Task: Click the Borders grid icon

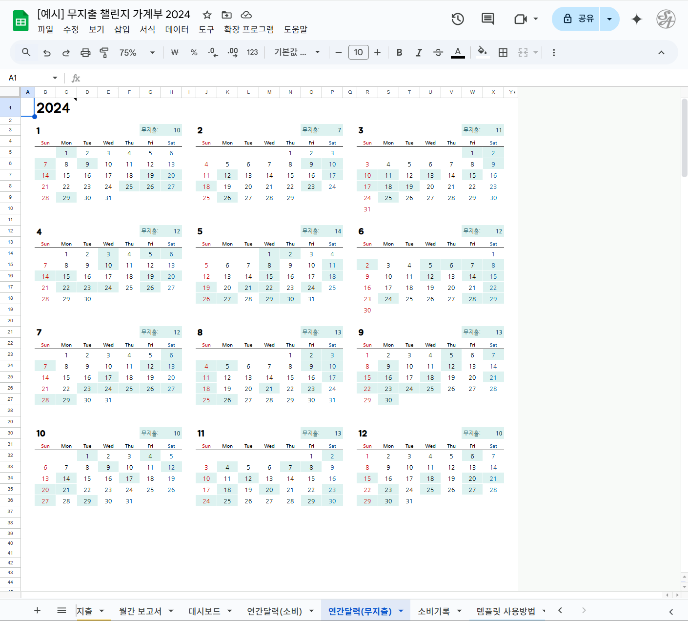Action: tap(503, 53)
